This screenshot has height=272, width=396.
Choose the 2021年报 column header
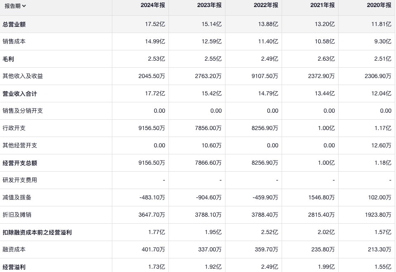pyautogui.click(x=322, y=5)
